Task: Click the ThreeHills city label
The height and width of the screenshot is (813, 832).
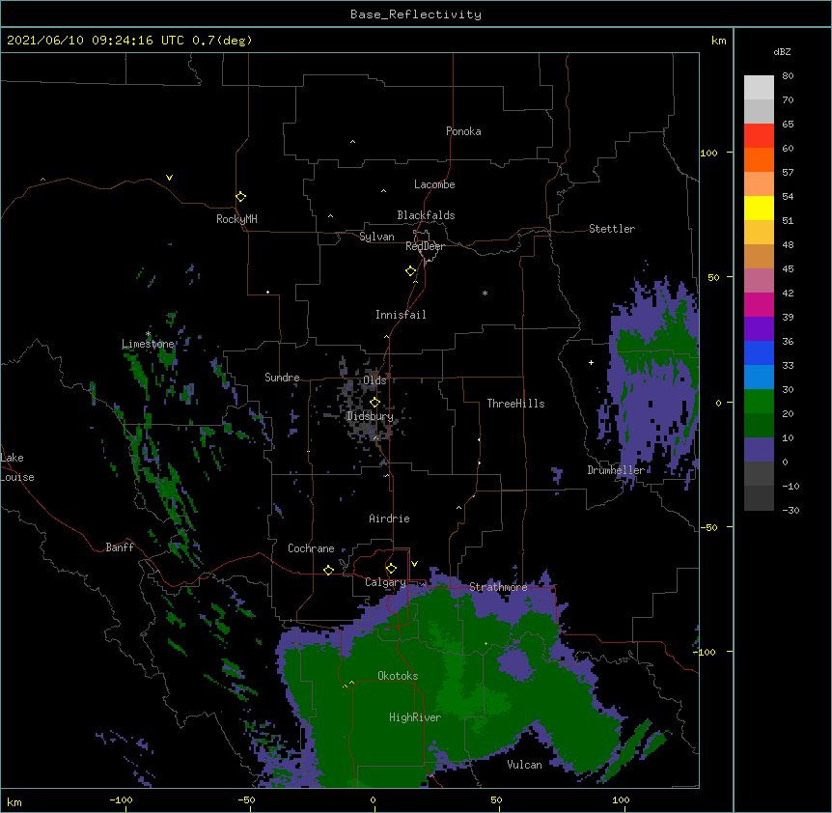Action: 515,404
